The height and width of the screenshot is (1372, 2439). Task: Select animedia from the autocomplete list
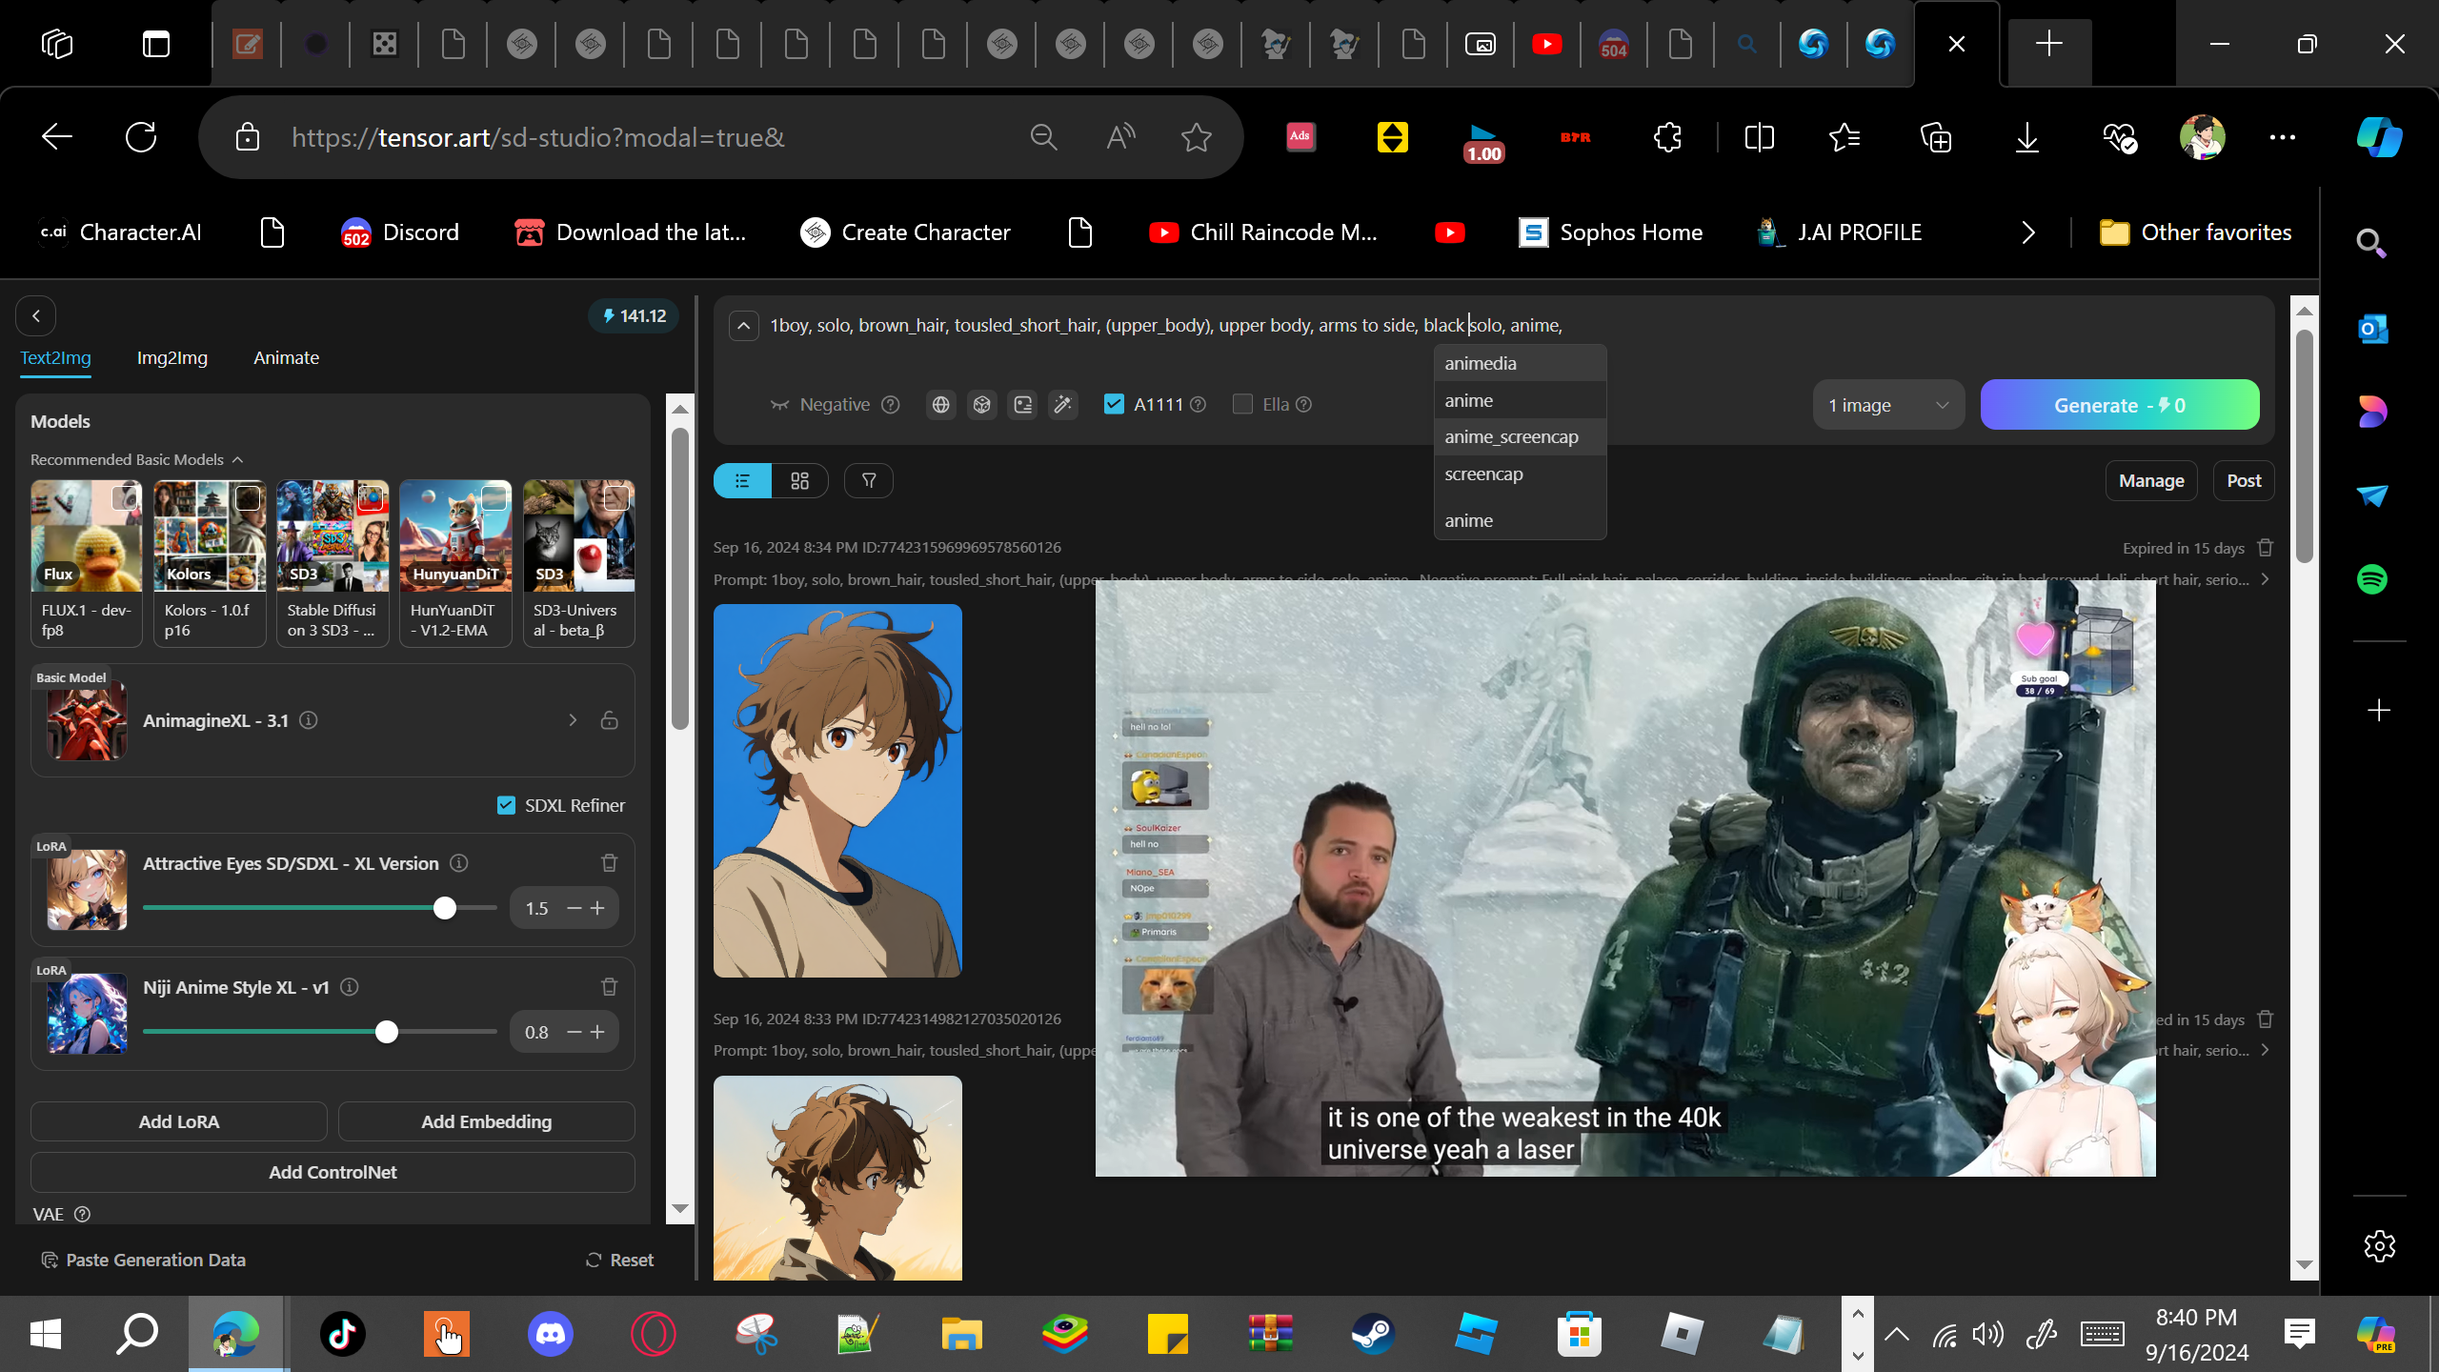tap(1521, 364)
